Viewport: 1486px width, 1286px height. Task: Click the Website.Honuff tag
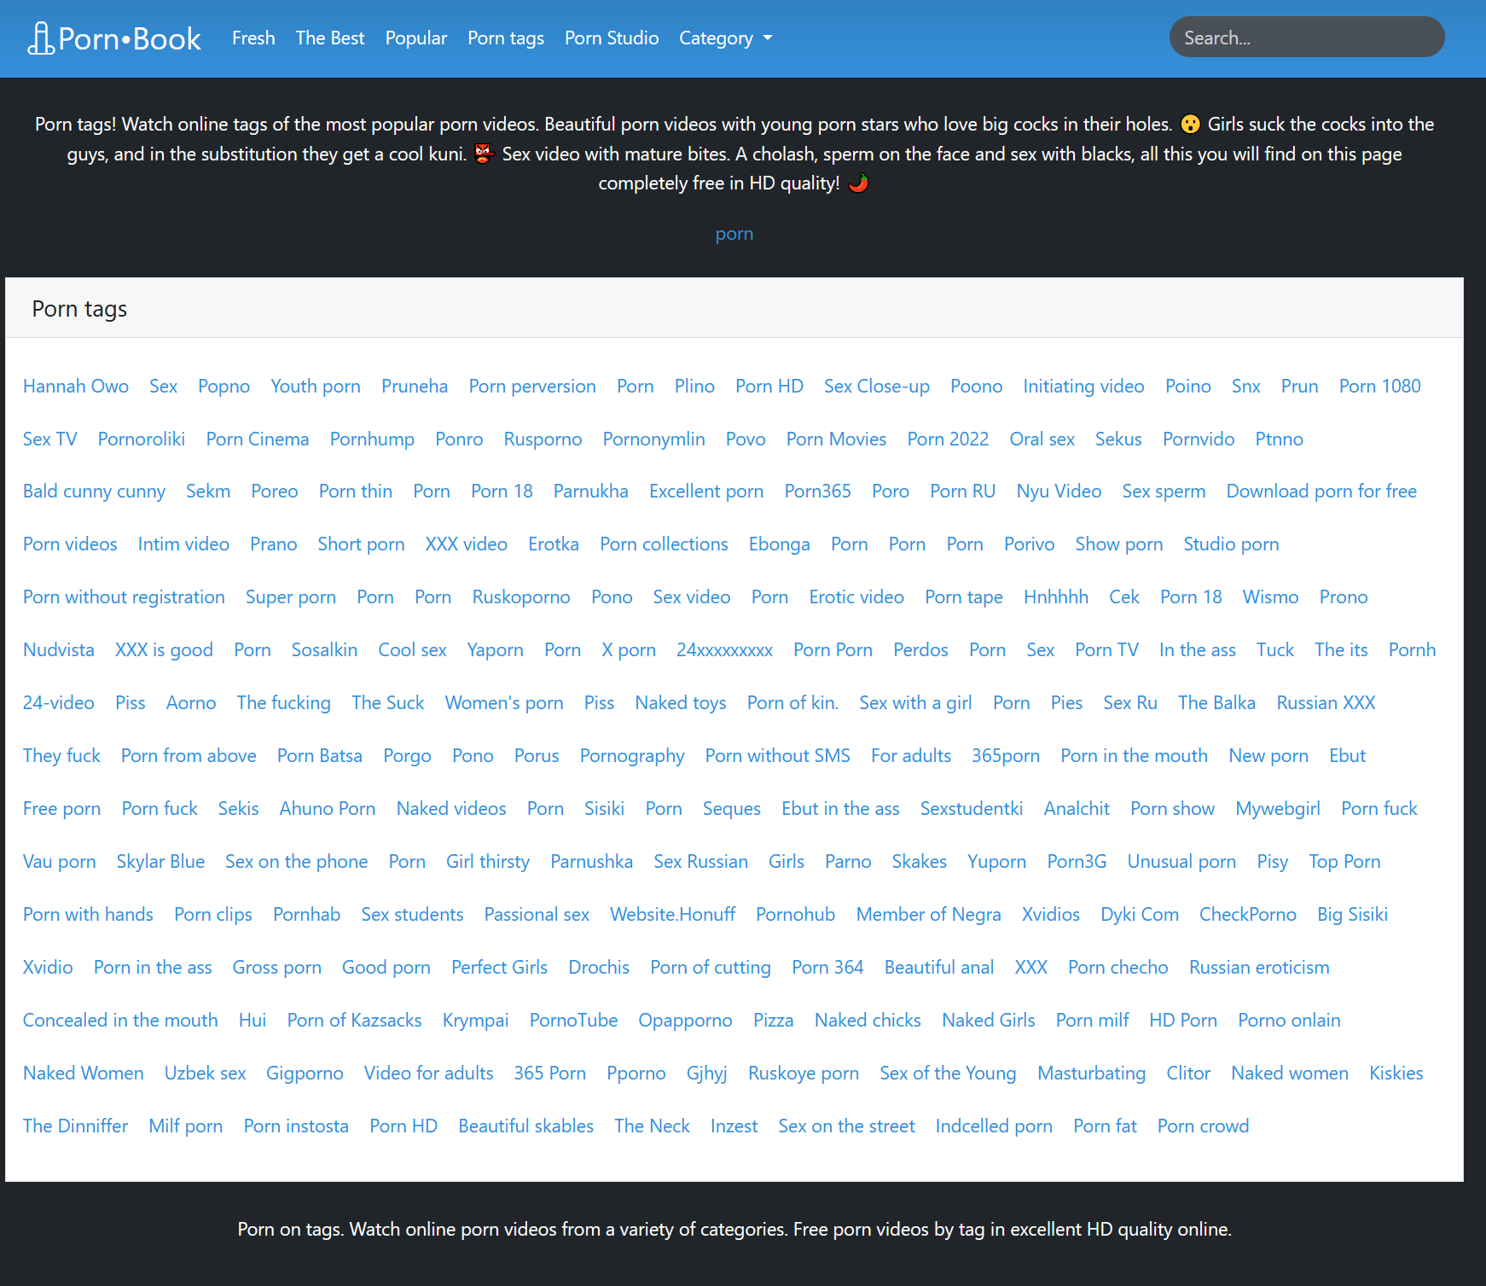tap(673, 915)
